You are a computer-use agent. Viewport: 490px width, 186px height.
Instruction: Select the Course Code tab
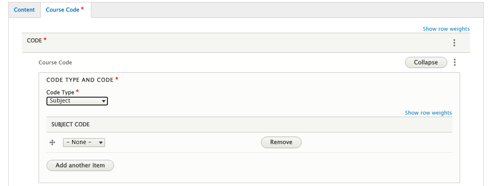(62, 10)
